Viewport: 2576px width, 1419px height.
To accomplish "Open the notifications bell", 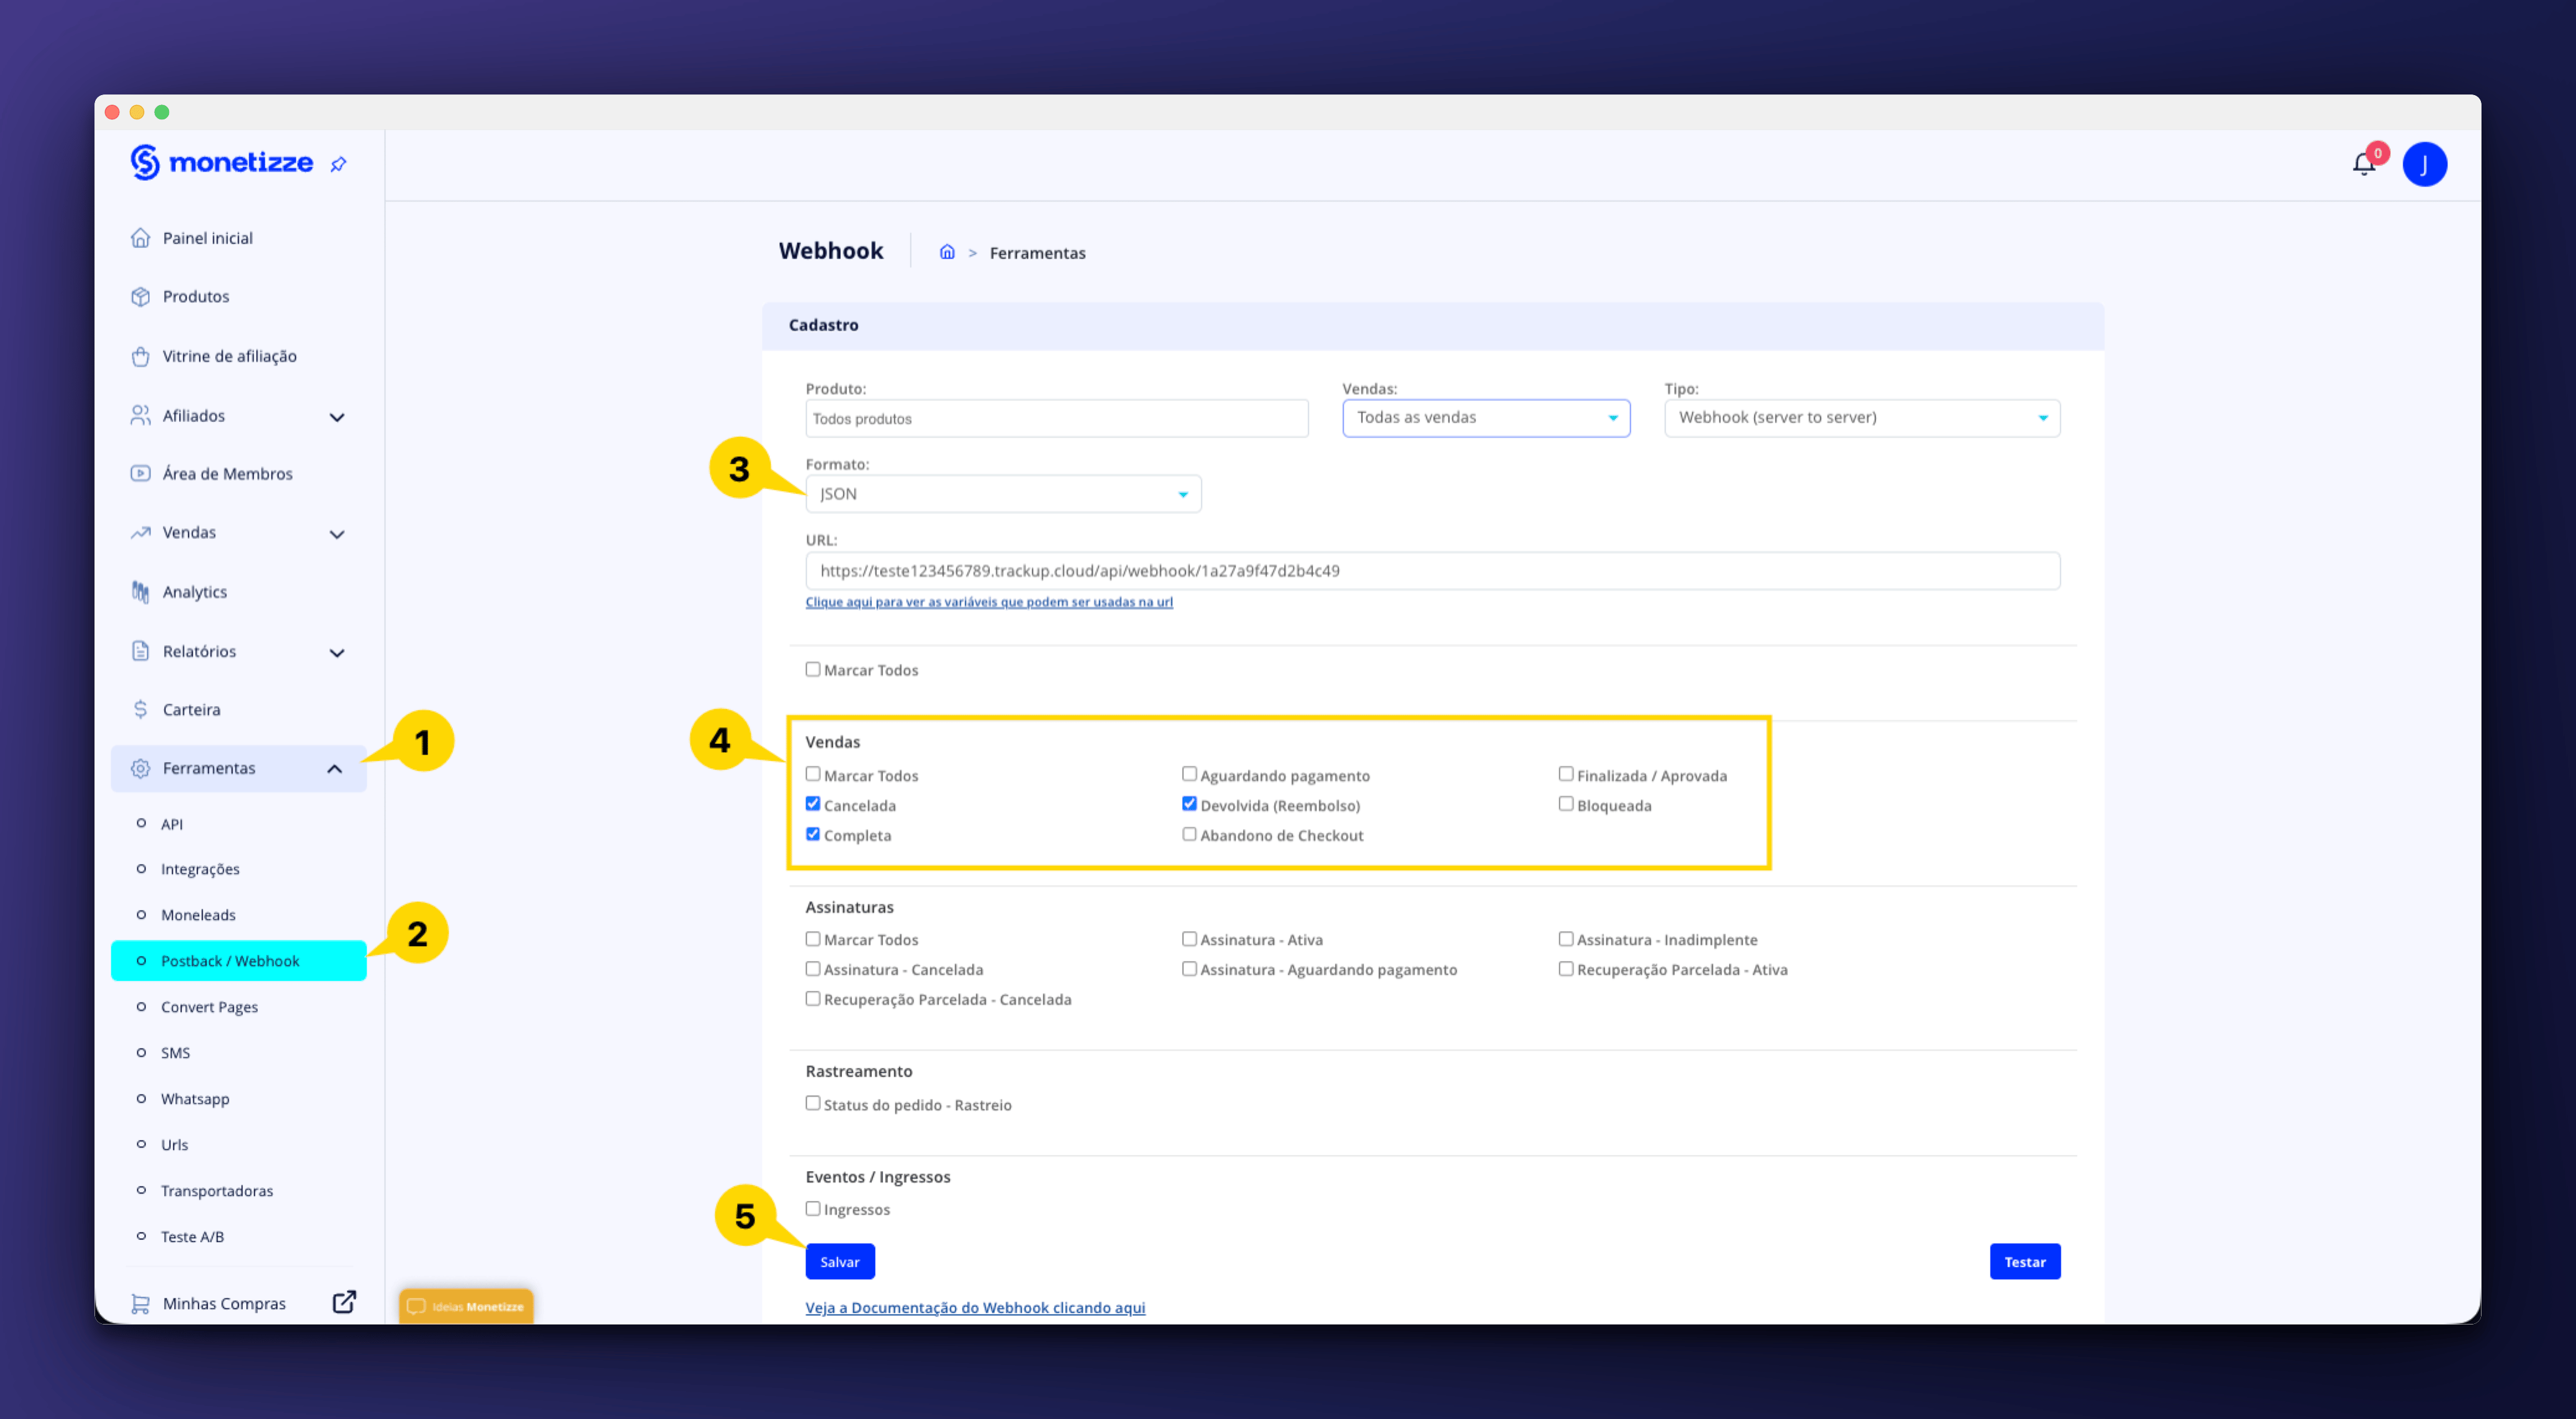I will tap(2363, 164).
